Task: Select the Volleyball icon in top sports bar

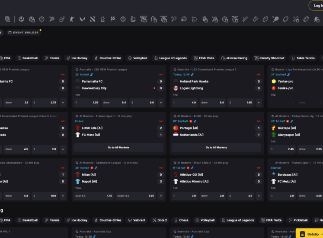Action: [123, 19]
